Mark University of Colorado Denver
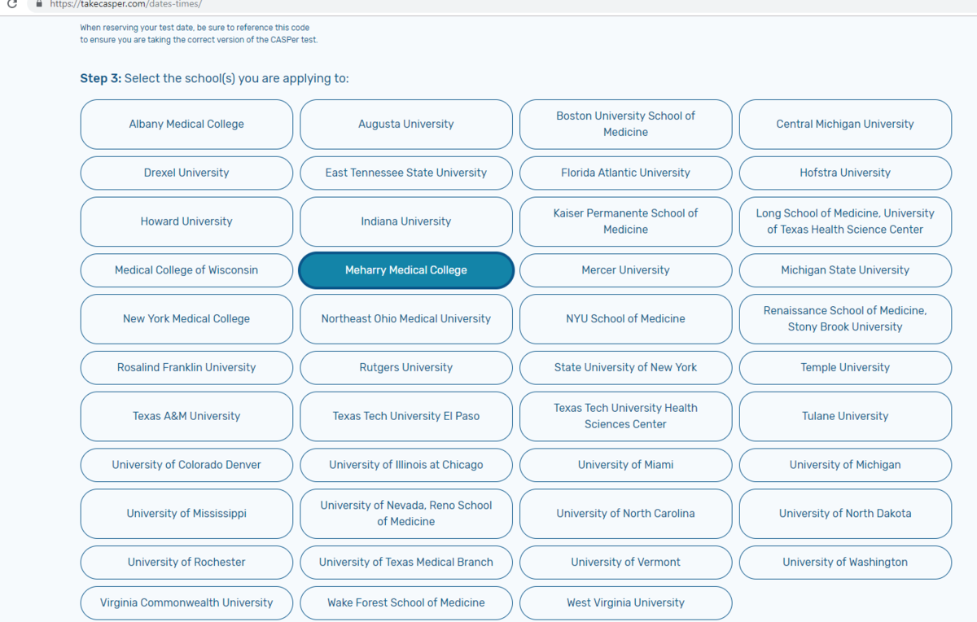 click(186, 465)
